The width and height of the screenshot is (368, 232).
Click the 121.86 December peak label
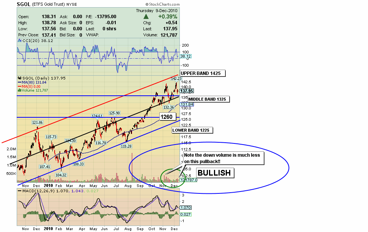pyautogui.click(x=38, y=123)
